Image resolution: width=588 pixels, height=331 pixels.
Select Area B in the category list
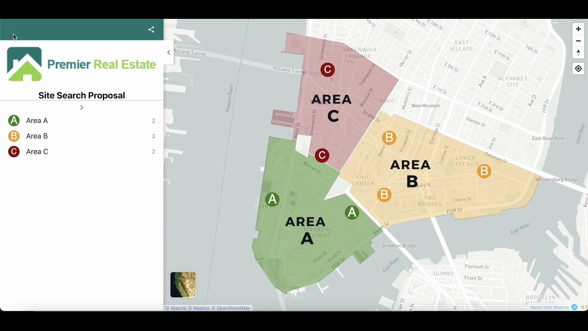tap(82, 136)
